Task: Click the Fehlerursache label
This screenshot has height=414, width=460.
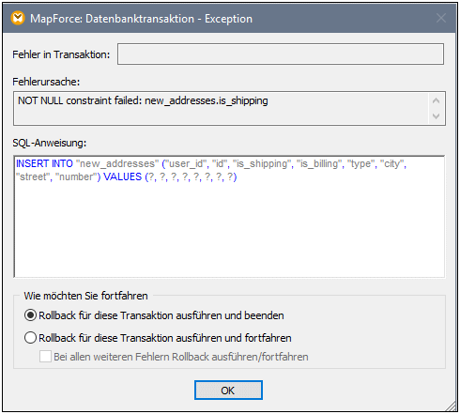Action: pyautogui.click(x=46, y=82)
